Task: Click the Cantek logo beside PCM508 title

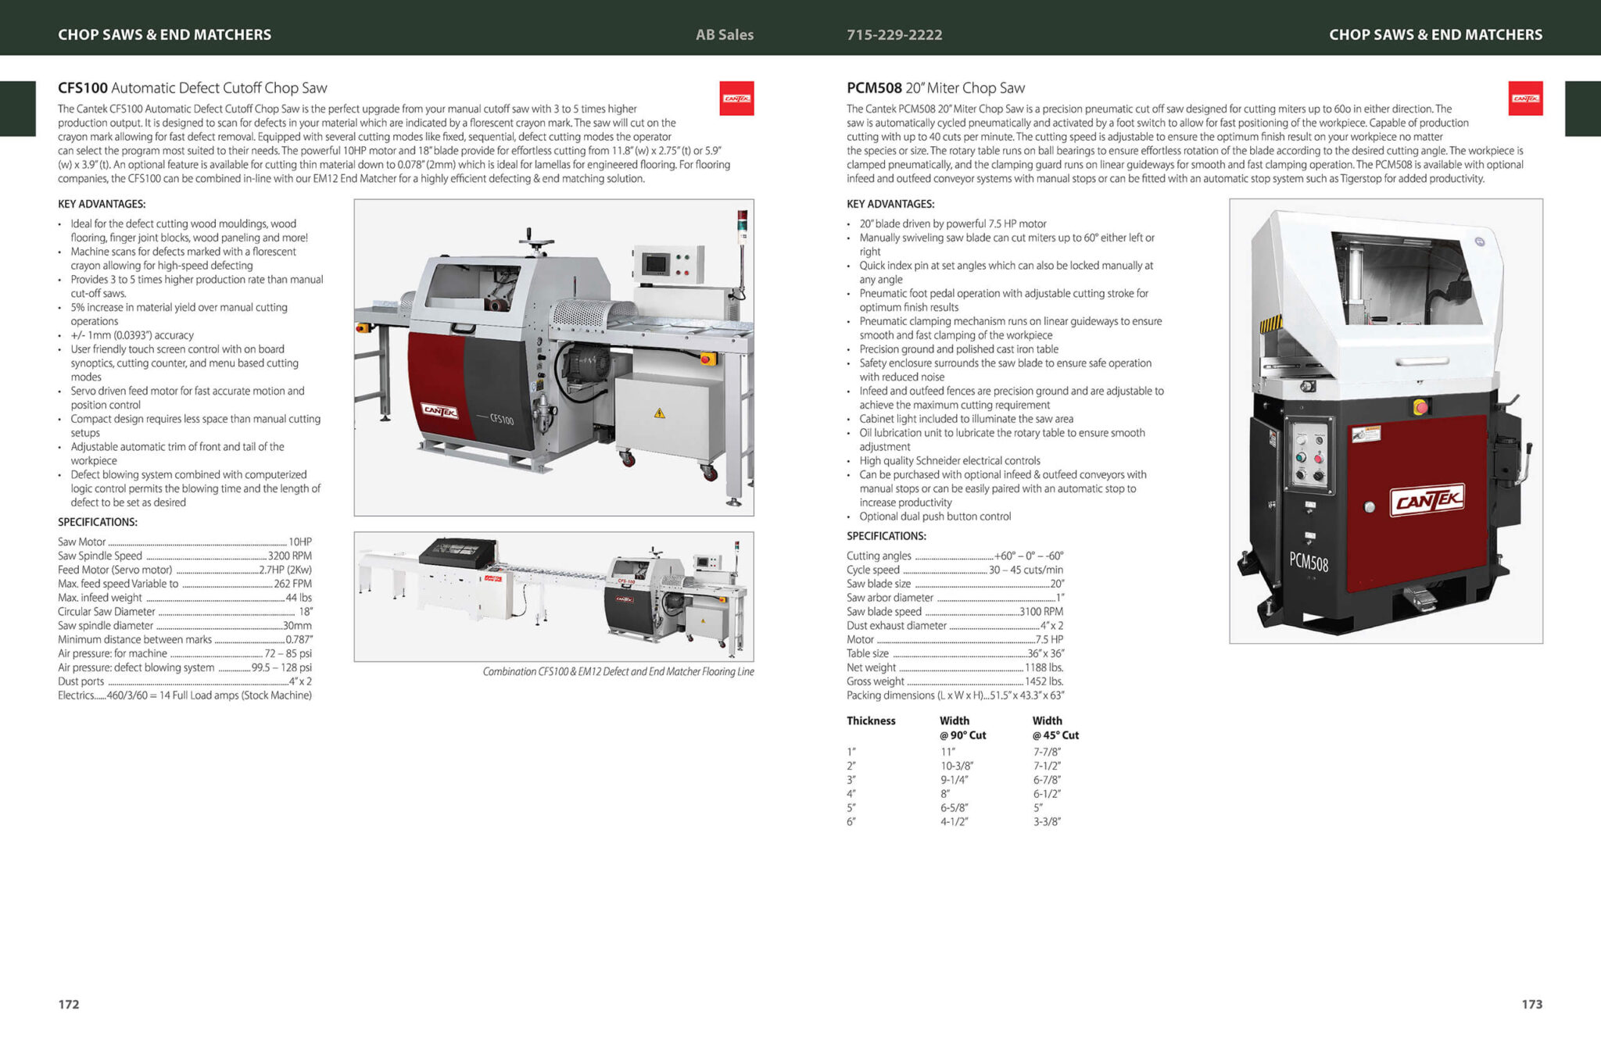Action: pos(1525,98)
